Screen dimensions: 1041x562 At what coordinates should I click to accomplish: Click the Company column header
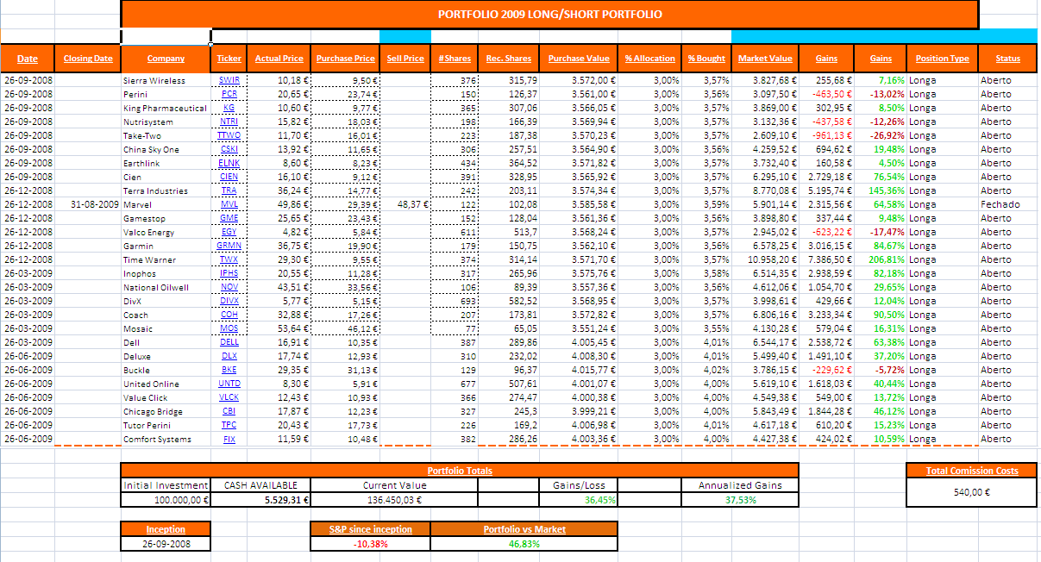(x=166, y=59)
